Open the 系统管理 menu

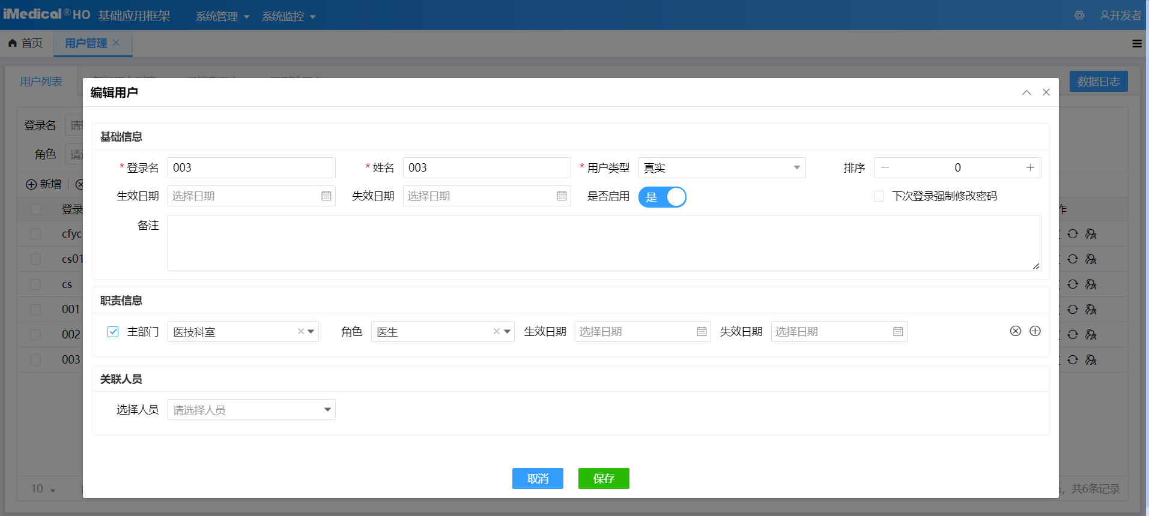(222, 16)
